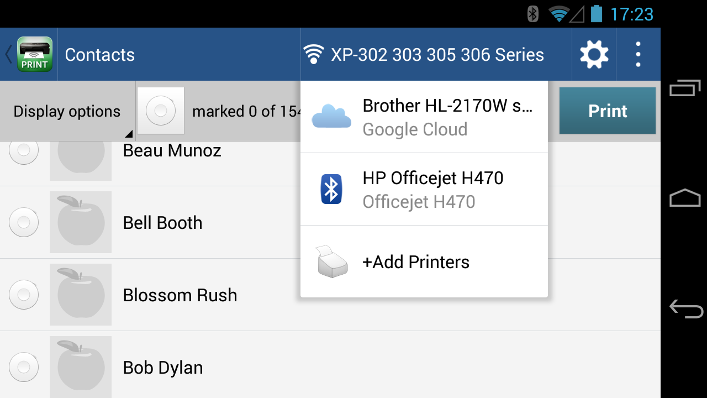
Task: Open the Recents button in navigation bar
Action: tap(685, 88)
